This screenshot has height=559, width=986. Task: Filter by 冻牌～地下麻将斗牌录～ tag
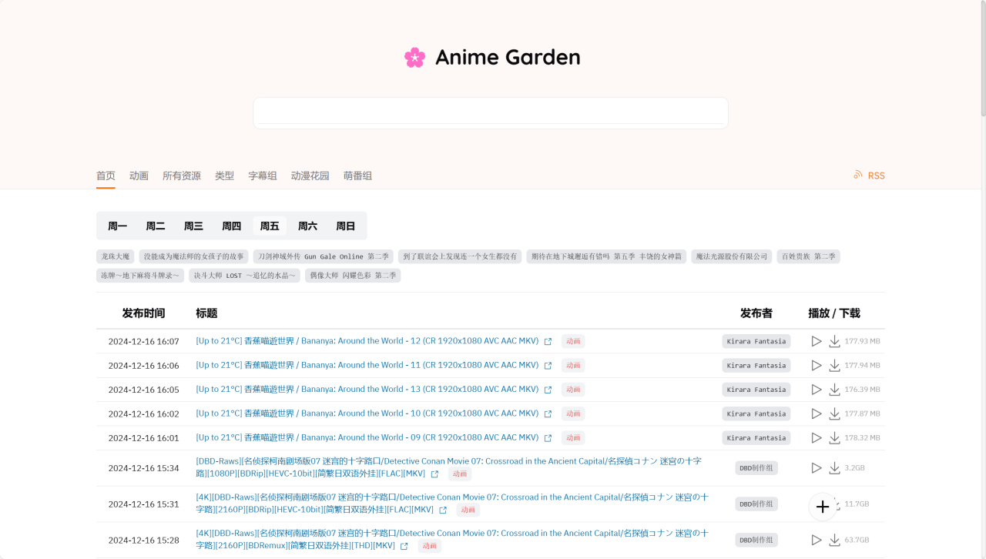(x=140, y=275)
